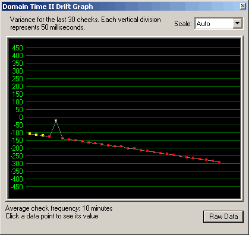Click the -300 axis label

[17, 164]
